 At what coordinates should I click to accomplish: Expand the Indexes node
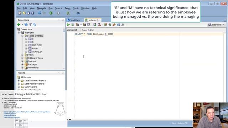tap(22, 61)
